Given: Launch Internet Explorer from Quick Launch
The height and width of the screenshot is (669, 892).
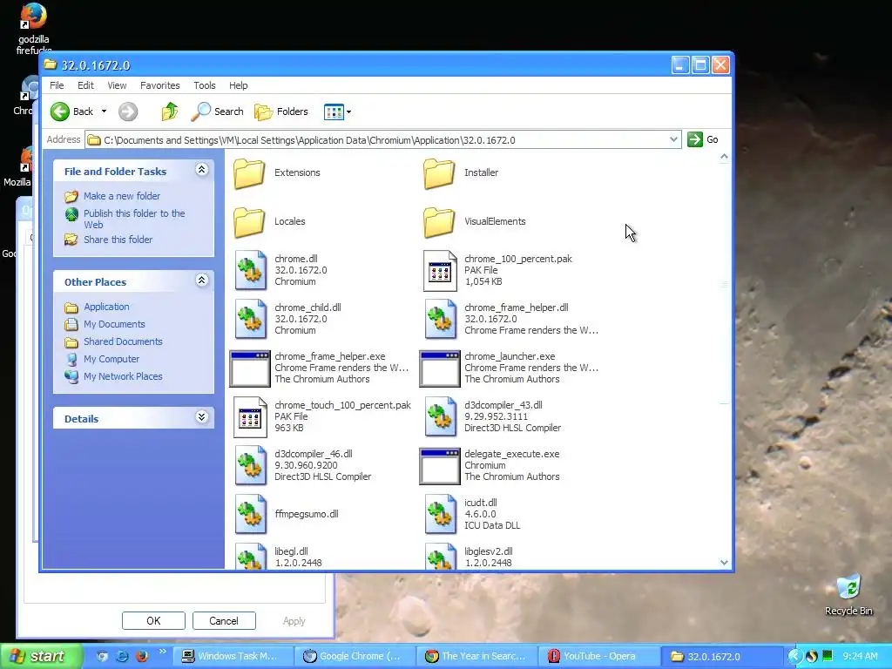Looking at the screenshot, I should click(122, 656).
